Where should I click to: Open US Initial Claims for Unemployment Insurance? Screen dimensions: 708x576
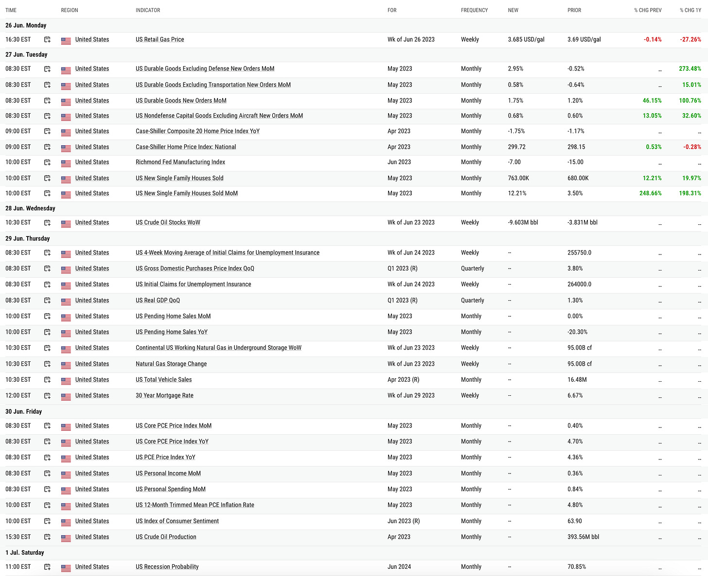point(194,284)
